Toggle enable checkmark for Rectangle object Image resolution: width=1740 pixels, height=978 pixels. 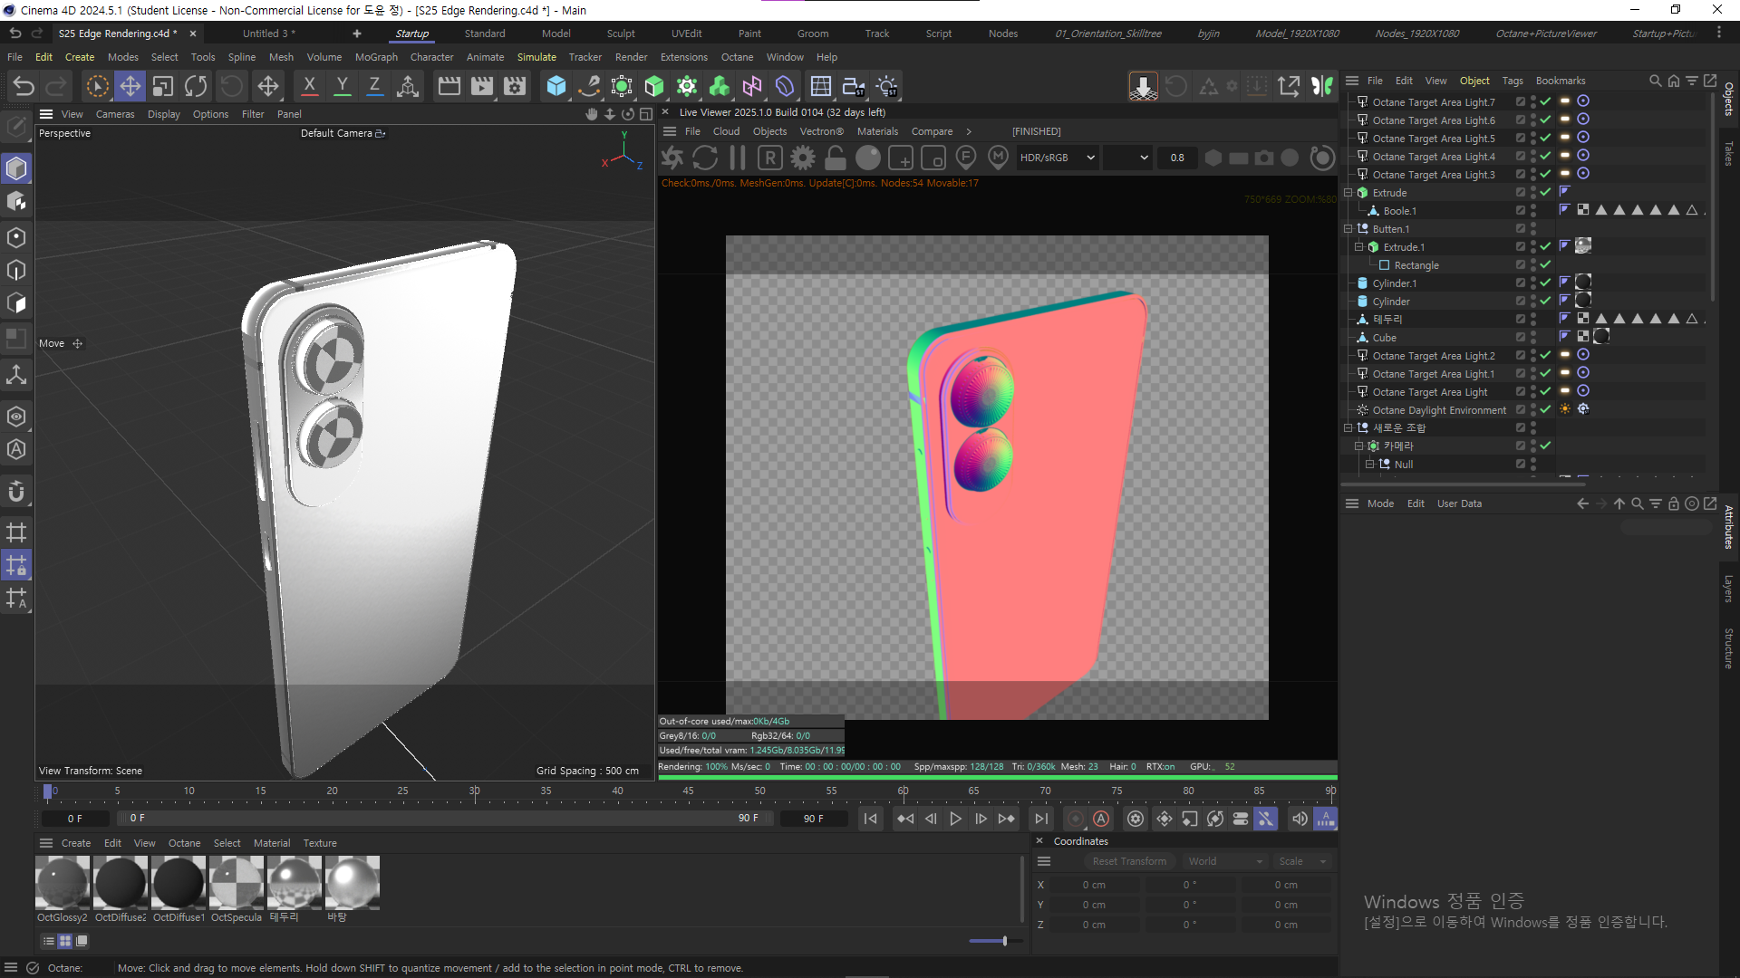(1545, 264)
